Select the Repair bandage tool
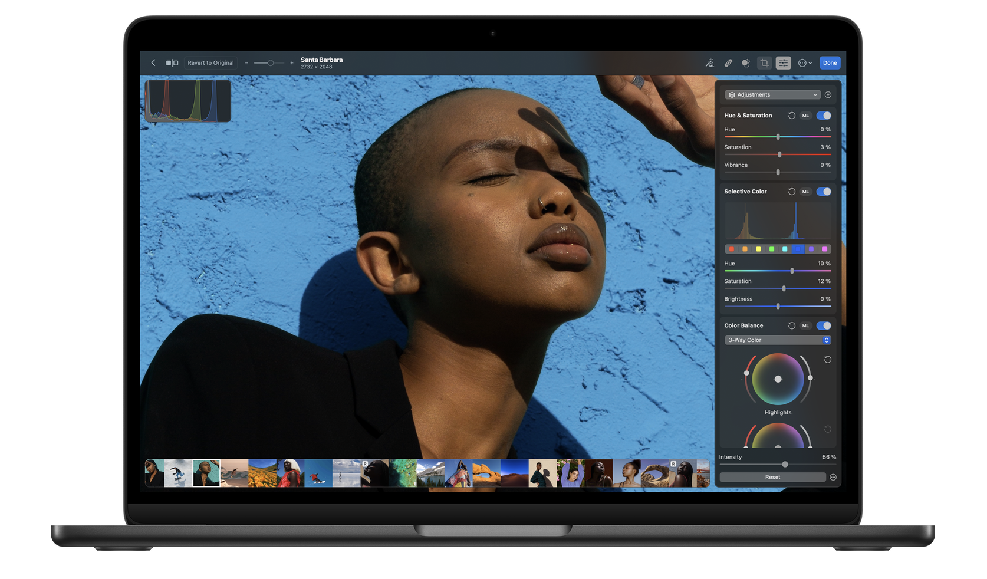The height and width of the screenshot is (579, 987). coord(728,63)
